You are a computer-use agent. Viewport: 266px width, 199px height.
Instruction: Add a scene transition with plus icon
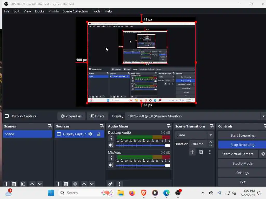[x=192, y=152]
